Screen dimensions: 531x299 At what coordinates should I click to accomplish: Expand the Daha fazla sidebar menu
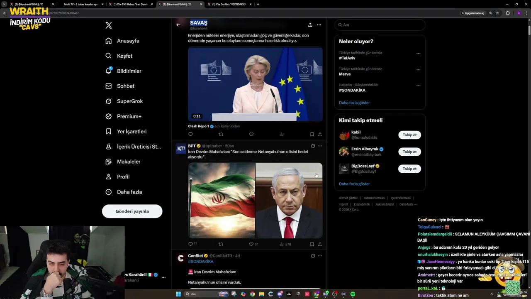pos(124,192)
